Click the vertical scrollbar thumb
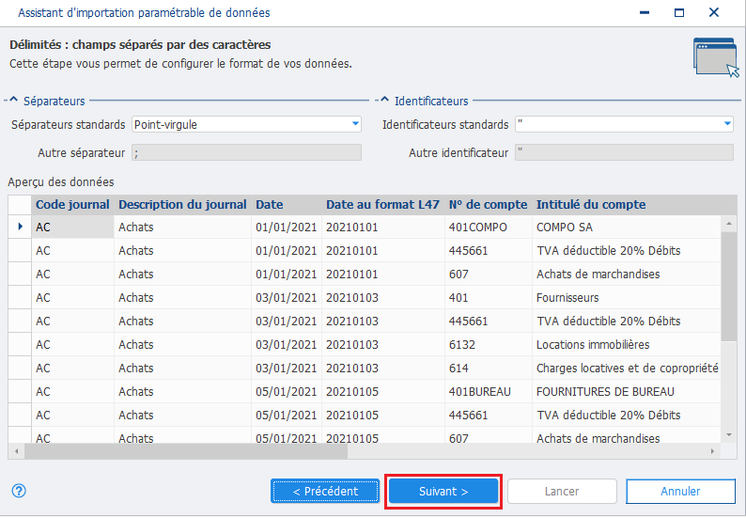The height and width of the screenshot is (518, 746). click(729, 286)
